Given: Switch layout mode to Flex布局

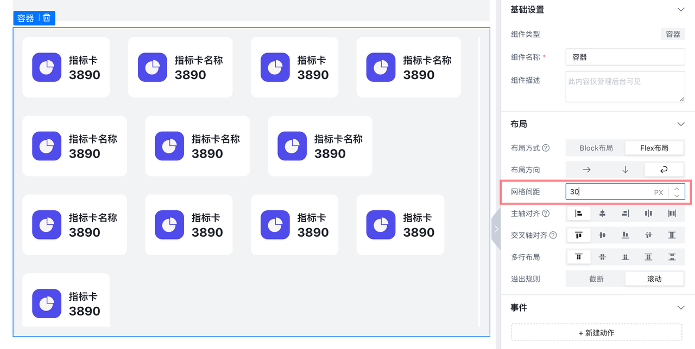Looking at the screenshot, I should point(654,148).
